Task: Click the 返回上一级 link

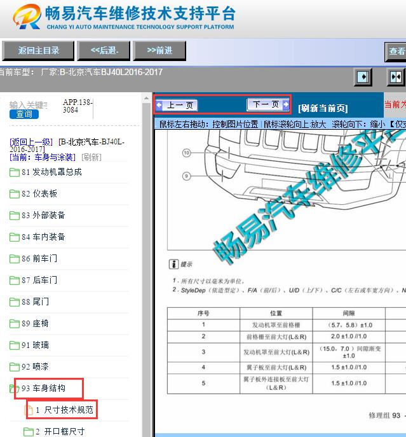Action: point(31,142)
